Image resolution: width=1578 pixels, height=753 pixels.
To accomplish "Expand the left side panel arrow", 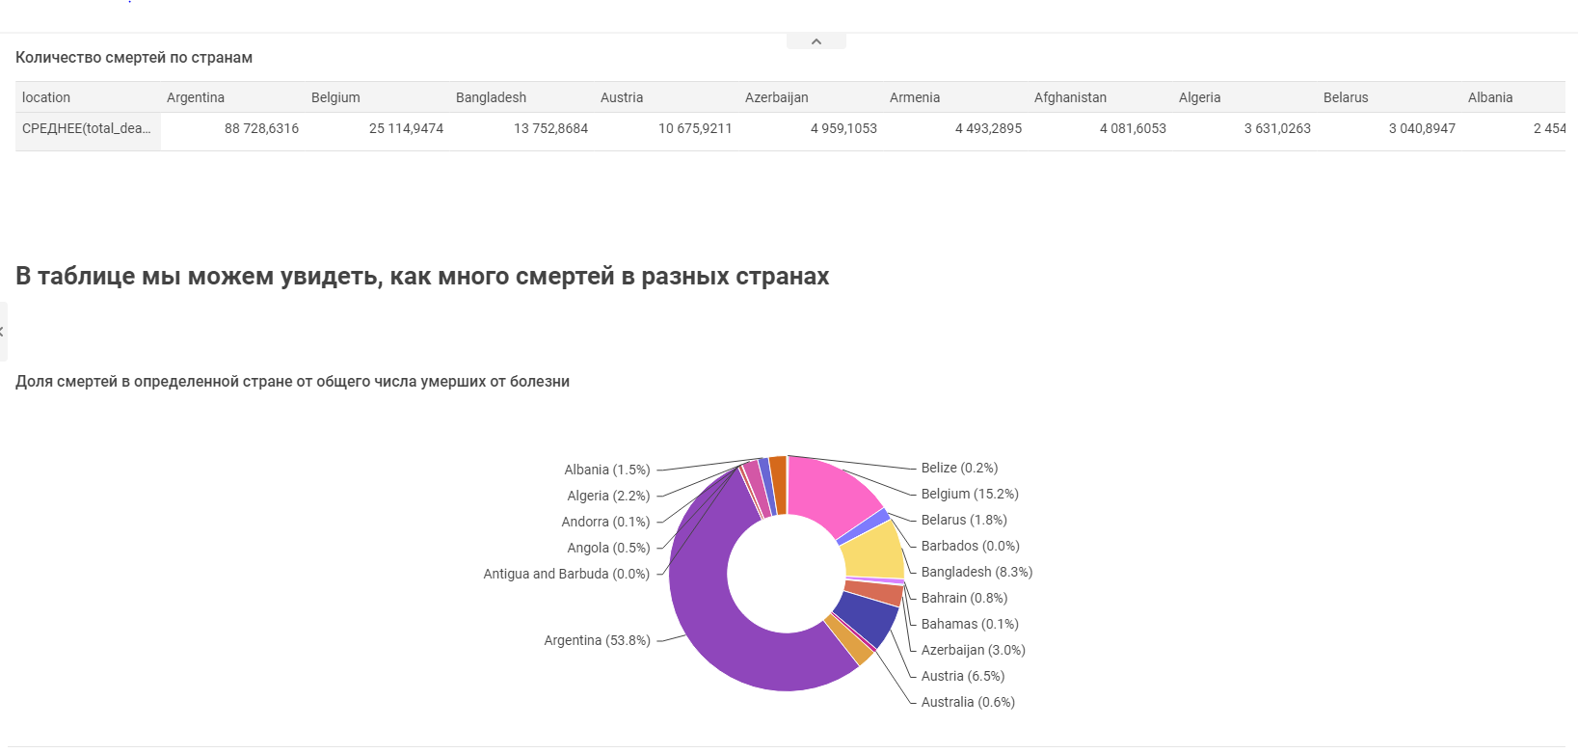I will pyautogui.click(x=3, y=332).
